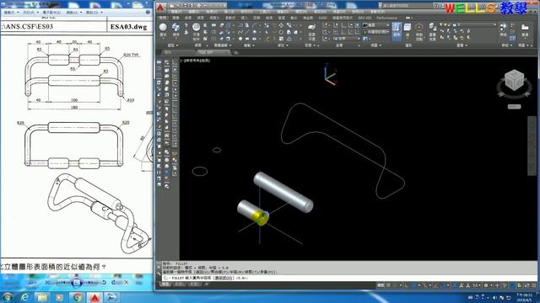
Task: Click AutoCAD icon on the taskbar
Action: click(94, 297)
